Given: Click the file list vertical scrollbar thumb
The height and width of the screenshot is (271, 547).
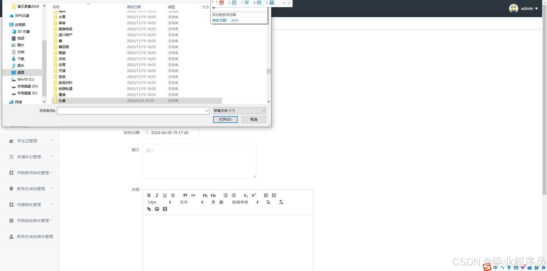Looking at the screenshot, I should point(269,71).
